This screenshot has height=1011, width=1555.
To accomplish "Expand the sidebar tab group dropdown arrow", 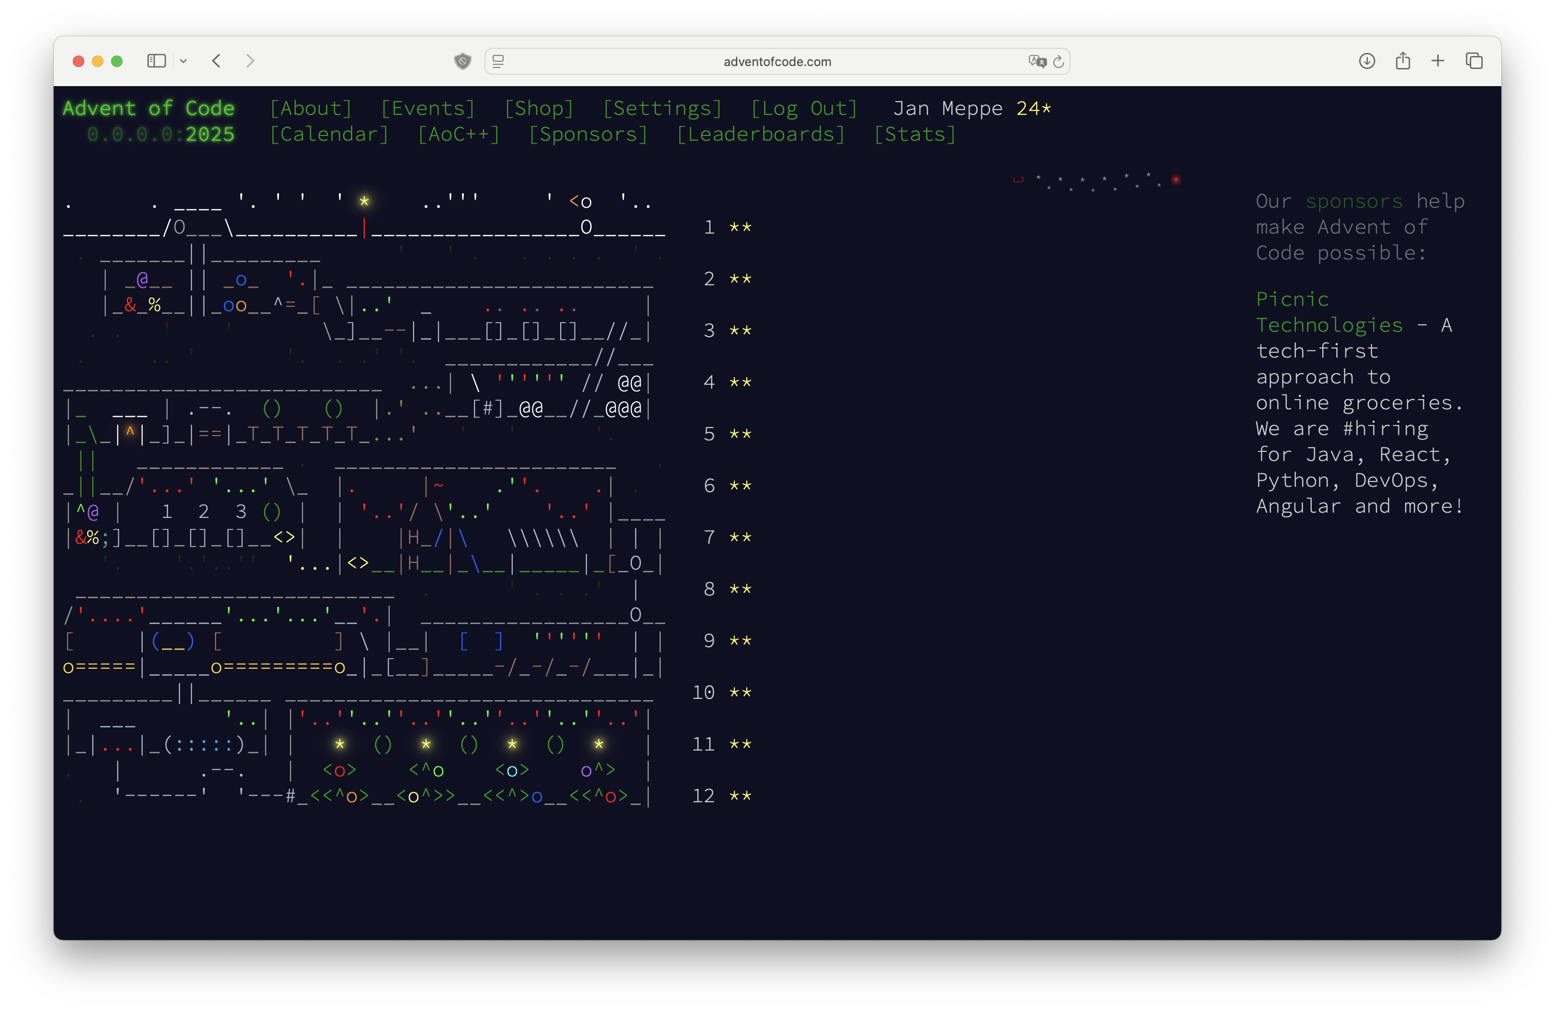I will (183, 61).
